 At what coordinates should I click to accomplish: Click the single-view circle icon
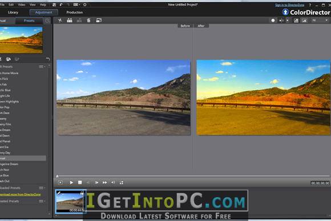(x=273, y=21)
